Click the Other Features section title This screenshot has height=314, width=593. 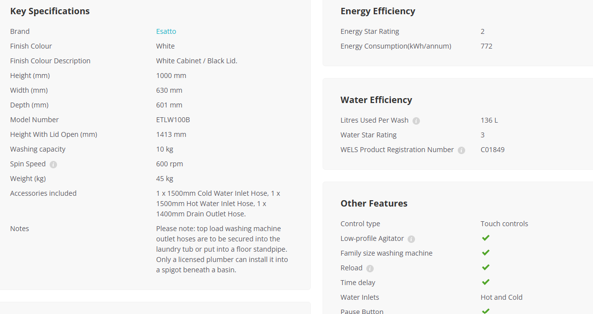374,204
